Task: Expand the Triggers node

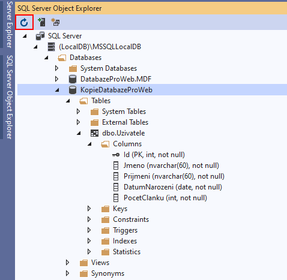Action: pos(89,230)
